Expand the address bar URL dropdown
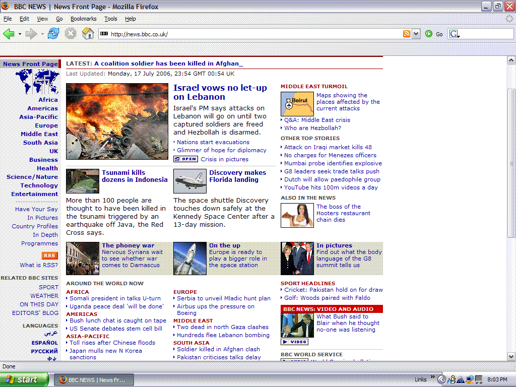The height and width of the screenshot is (387, 516). [416, 34]
